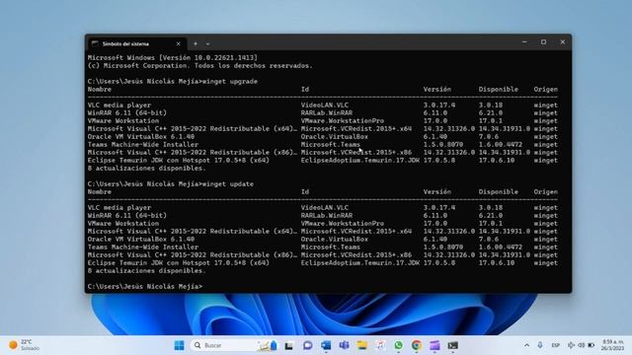
Task: Open WhatsApp from the taskbar
Action: (x=398, y=345)
